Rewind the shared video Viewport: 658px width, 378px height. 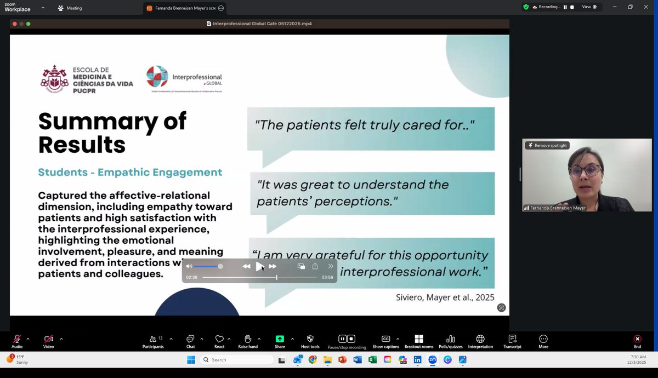(x=246, y=266)
